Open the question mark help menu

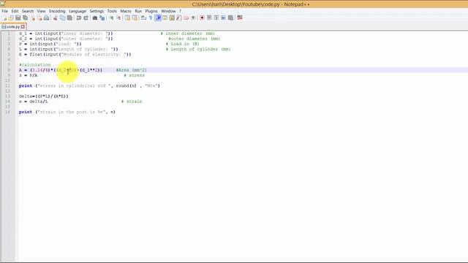click(x=180, y=11)
